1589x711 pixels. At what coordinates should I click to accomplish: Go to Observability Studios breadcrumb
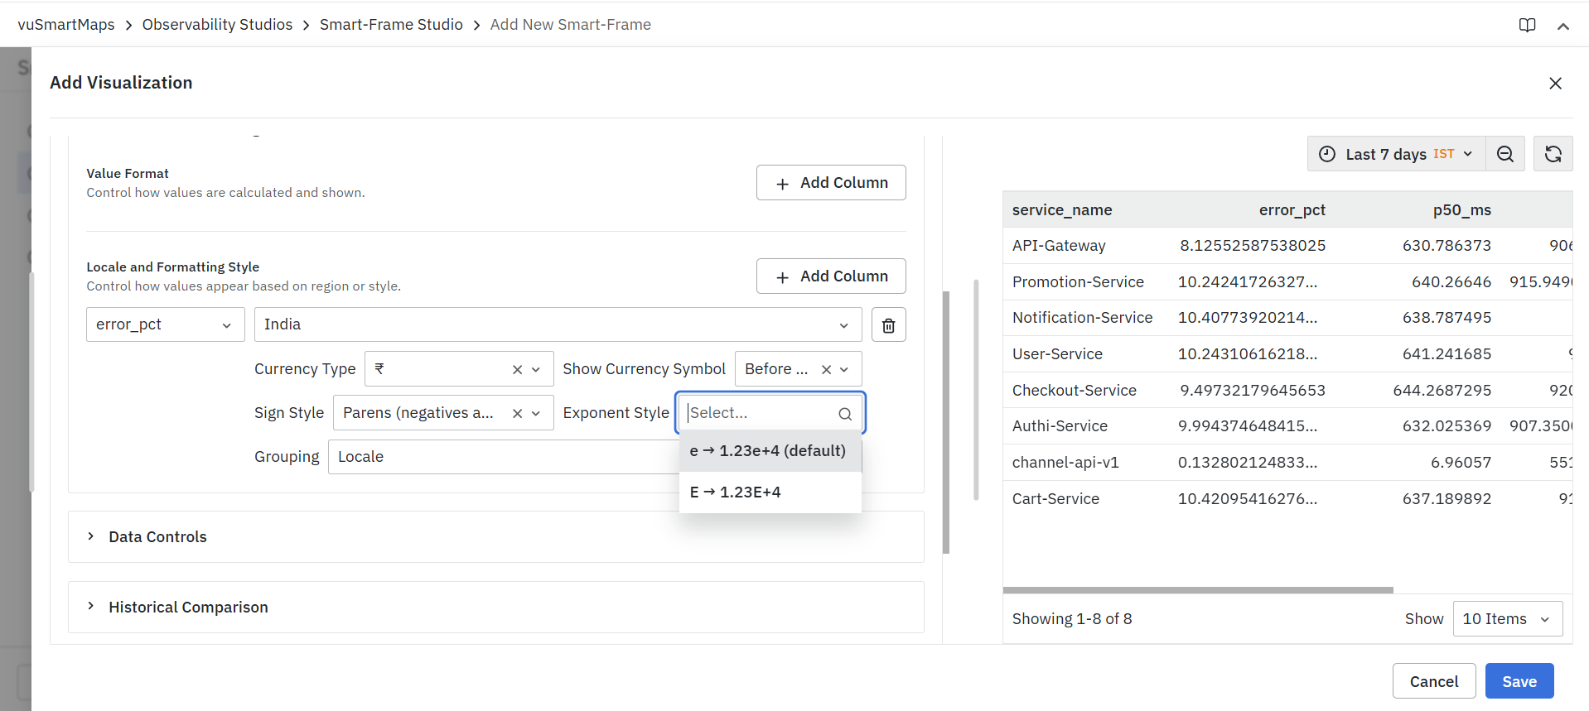click(x=217, y=25)
